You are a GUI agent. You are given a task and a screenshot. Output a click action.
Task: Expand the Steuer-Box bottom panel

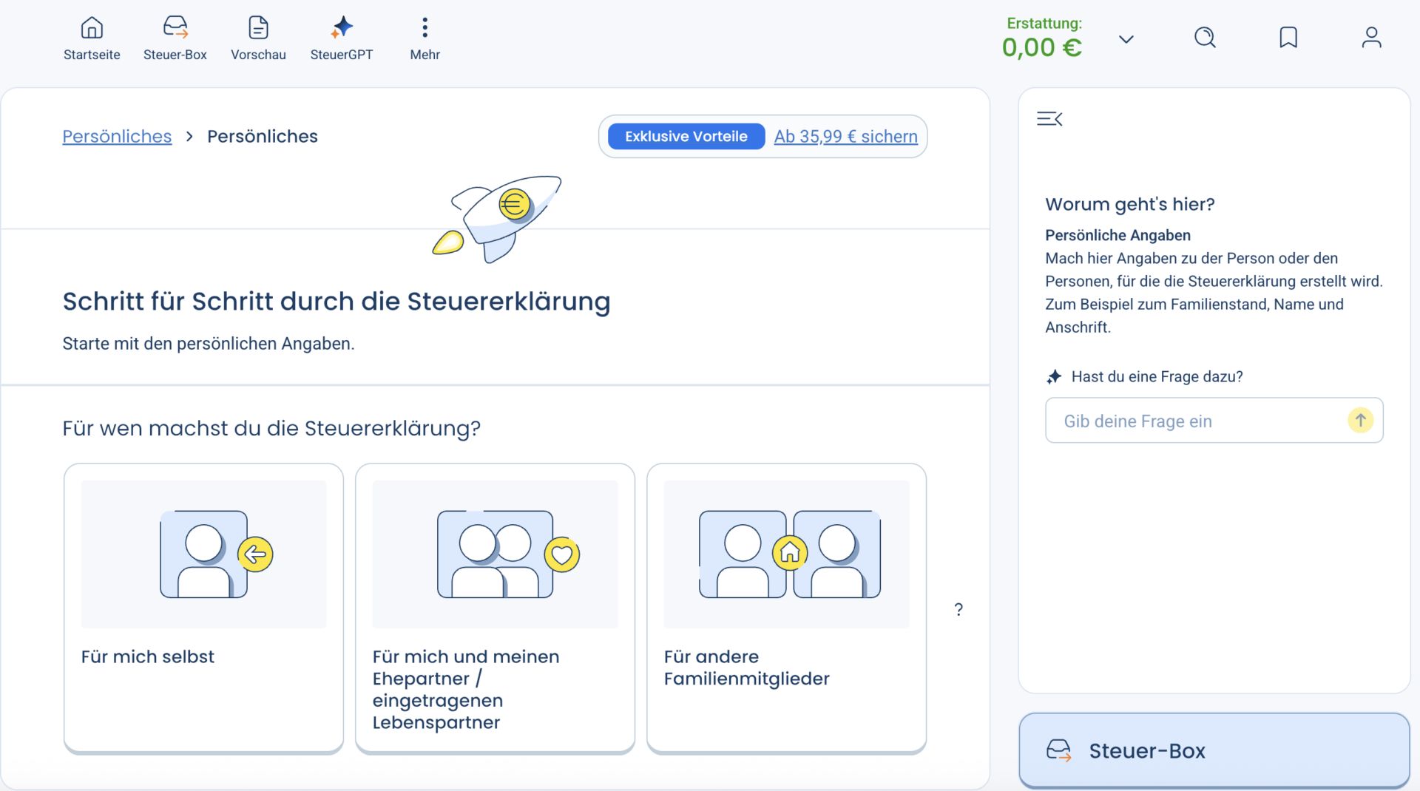(1214, 750)
